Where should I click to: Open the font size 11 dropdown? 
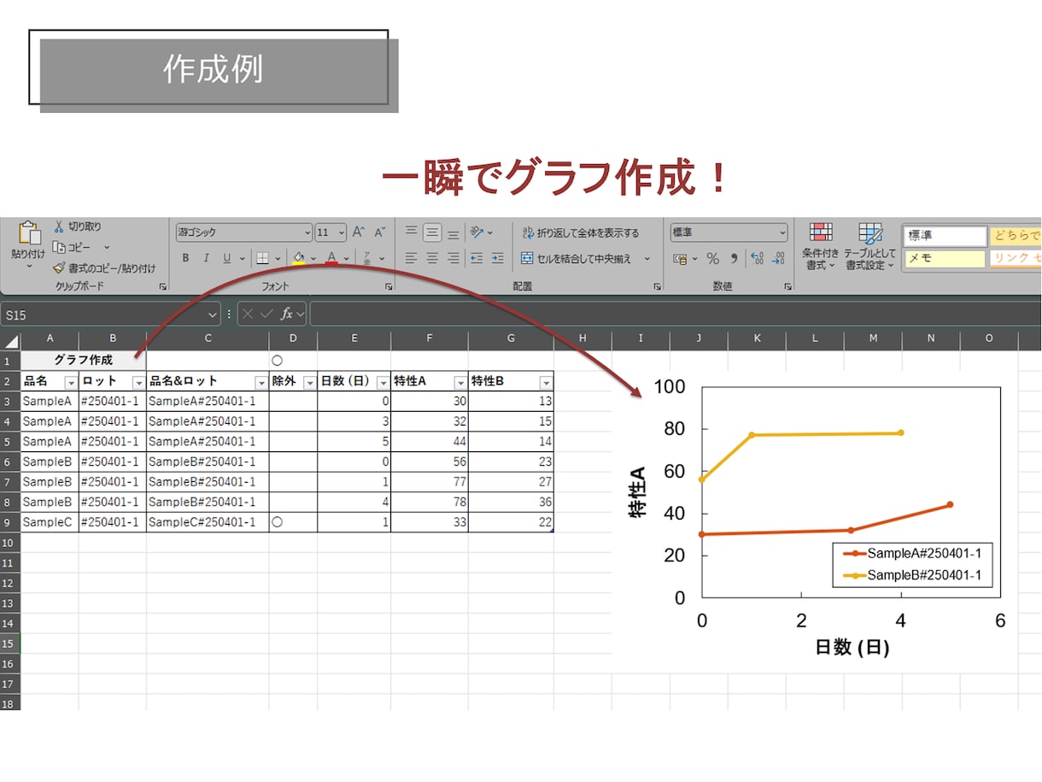(x=342, y=232)
